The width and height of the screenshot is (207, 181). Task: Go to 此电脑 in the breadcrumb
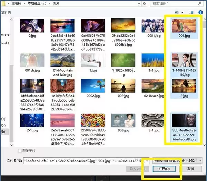pos(16,3)
